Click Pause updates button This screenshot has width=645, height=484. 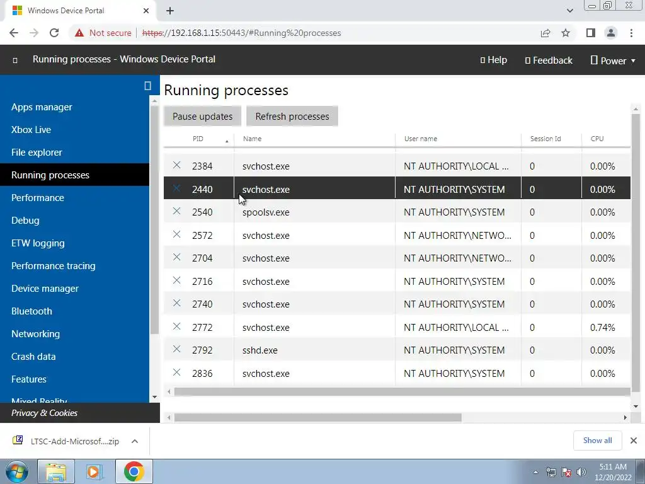[x=202, y=117]
